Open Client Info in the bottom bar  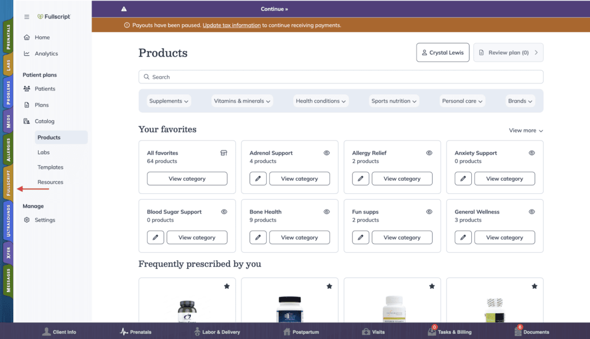coord(59,332)
